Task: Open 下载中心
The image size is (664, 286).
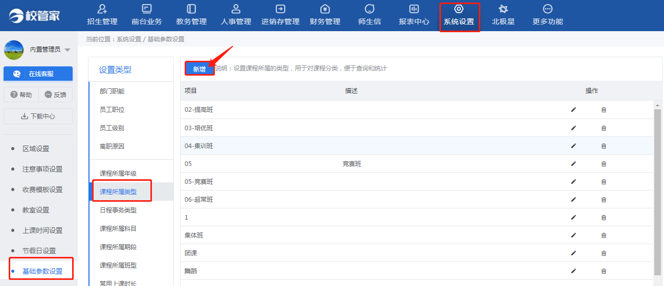Action: tap(38, 116)
